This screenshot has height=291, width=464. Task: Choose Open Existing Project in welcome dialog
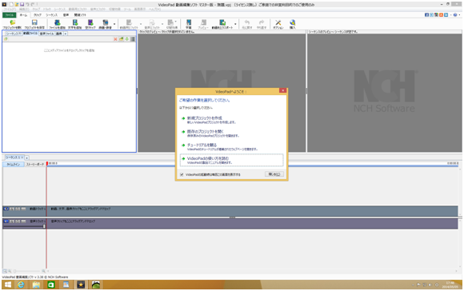(210, 134)
